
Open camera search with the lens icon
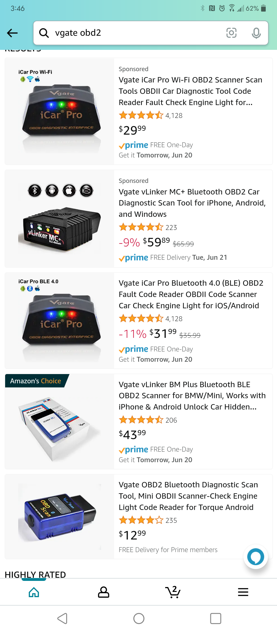coord(231,33)
